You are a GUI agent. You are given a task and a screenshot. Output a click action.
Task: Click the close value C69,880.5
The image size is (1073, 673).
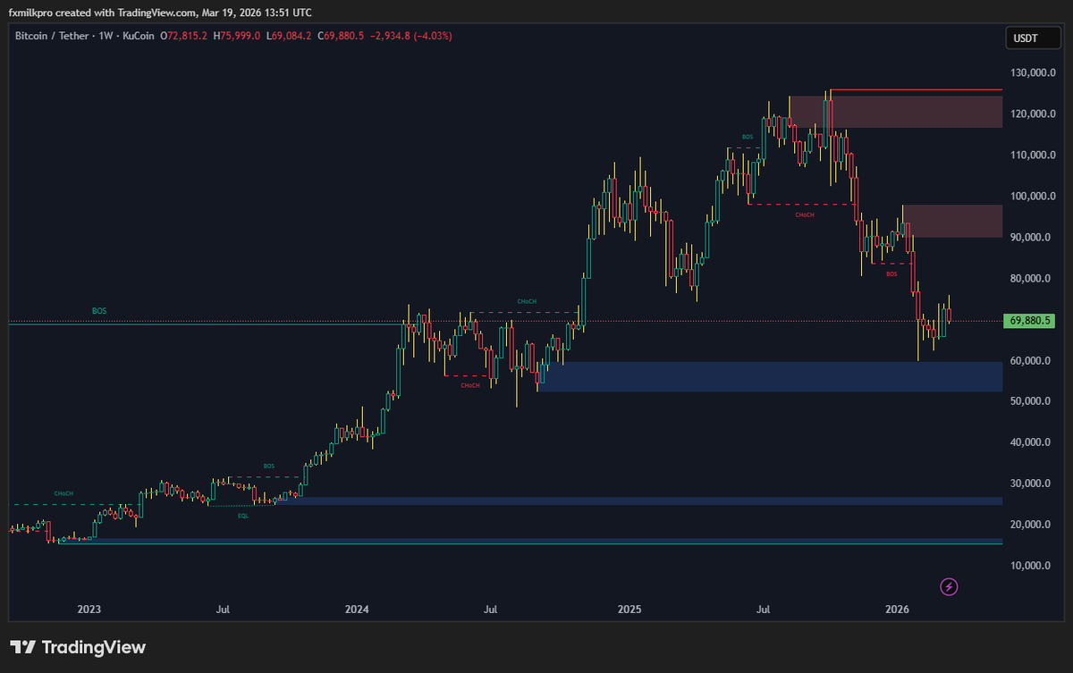(341, 36)
